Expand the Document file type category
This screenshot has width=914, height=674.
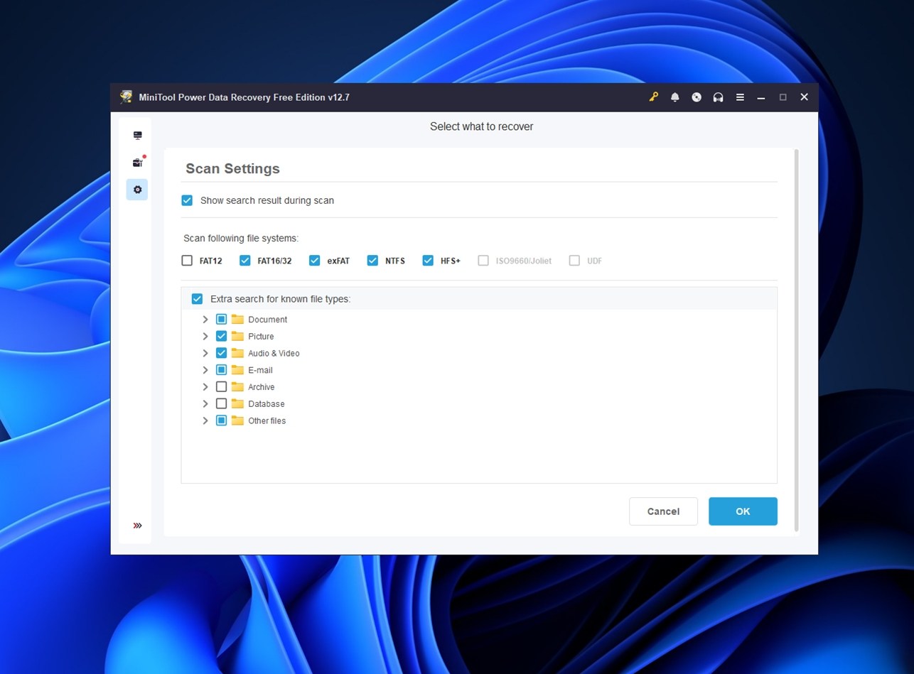[205, 319]
